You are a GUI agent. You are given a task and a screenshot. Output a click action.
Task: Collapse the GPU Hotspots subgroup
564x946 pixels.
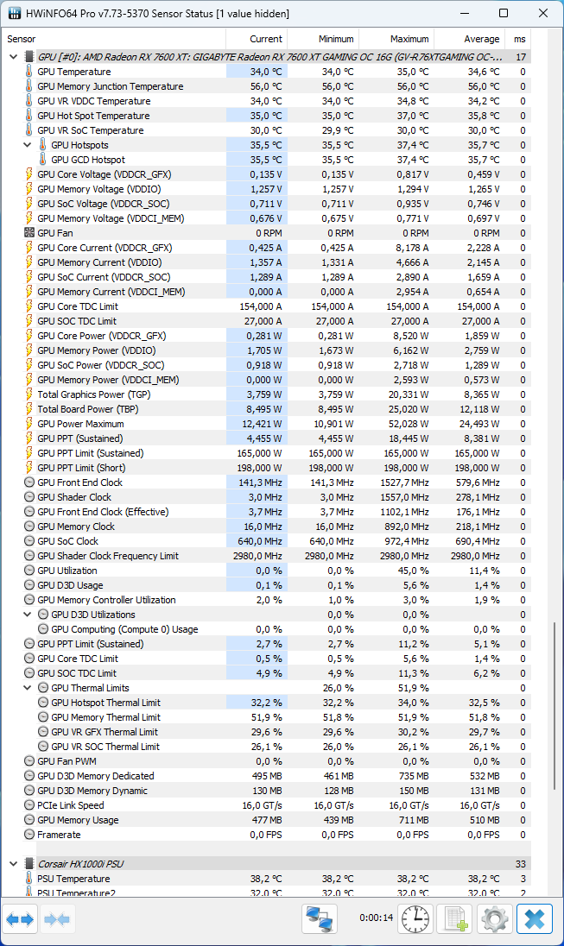click(27, 145)
